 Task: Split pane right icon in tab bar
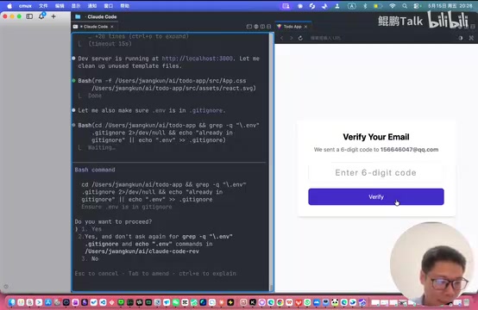click(x=262, y=27)
